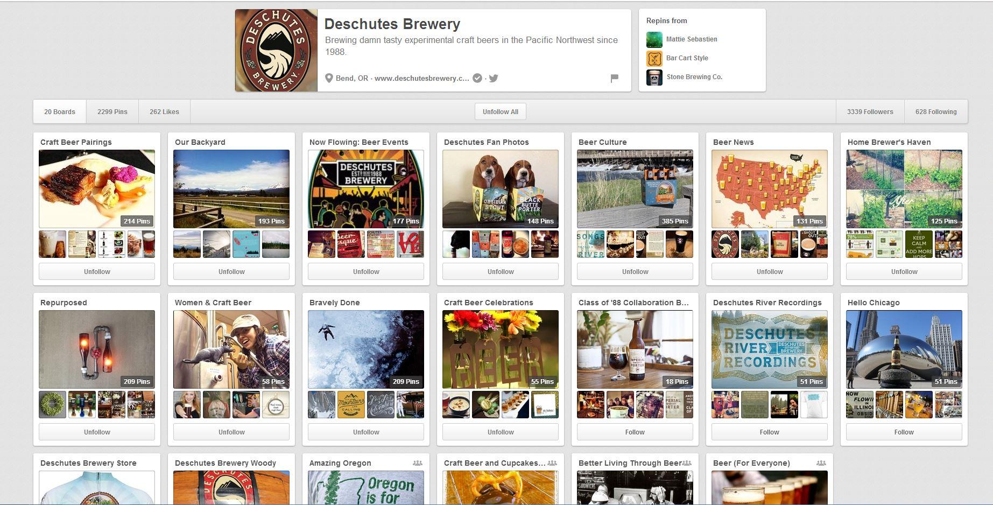
Task: Unfollow the Beer News board
Action: coord(770,272)
